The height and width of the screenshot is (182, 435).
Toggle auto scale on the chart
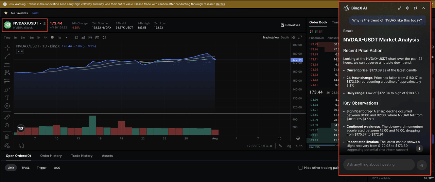pyautogui.click(x=299, y=146)
